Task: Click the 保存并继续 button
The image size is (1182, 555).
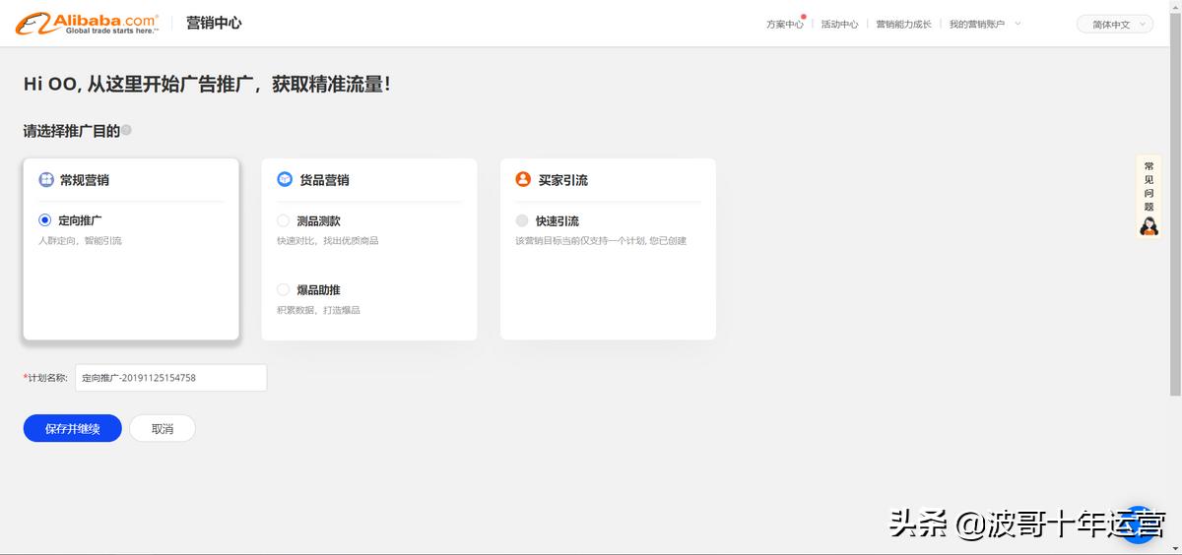Action: [73, 429]
